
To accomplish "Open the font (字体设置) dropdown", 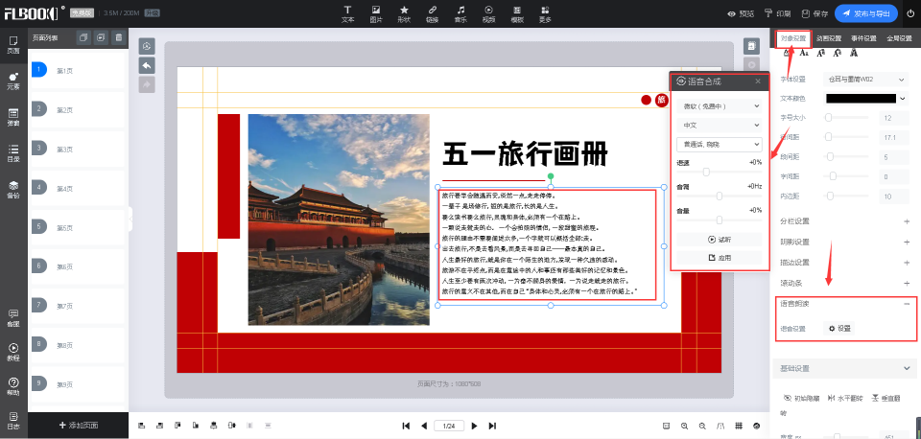I will pos(866,80).
